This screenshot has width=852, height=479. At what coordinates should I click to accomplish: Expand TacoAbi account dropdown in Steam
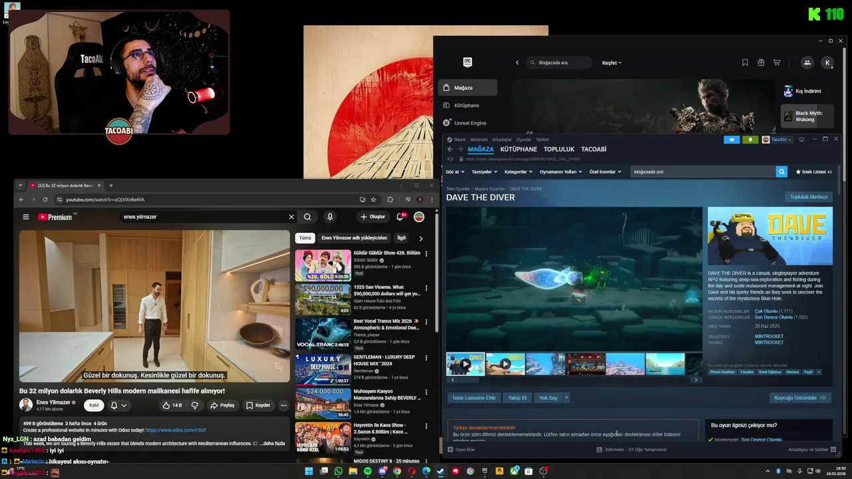pyautogui.click(x=777, y=140)
